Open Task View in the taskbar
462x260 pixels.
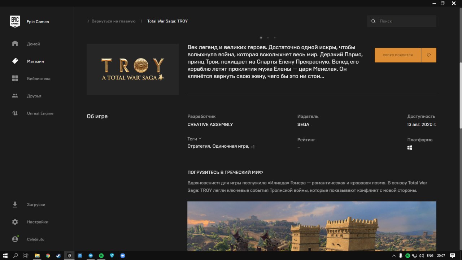[26, 256]
